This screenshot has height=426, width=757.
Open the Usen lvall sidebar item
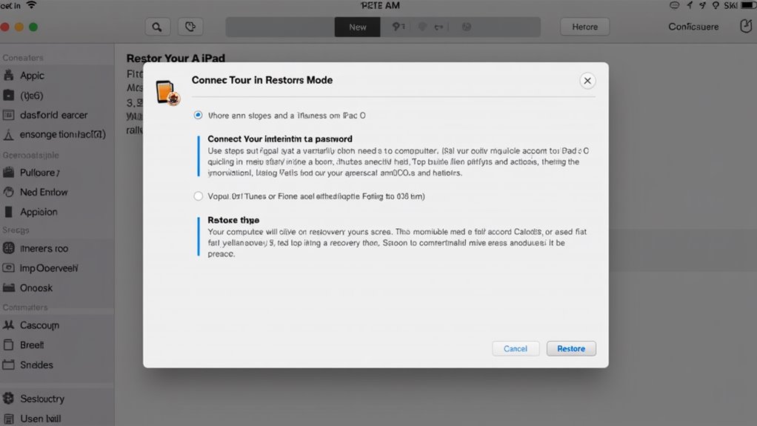pyautogui.click(x=40, y=419)
